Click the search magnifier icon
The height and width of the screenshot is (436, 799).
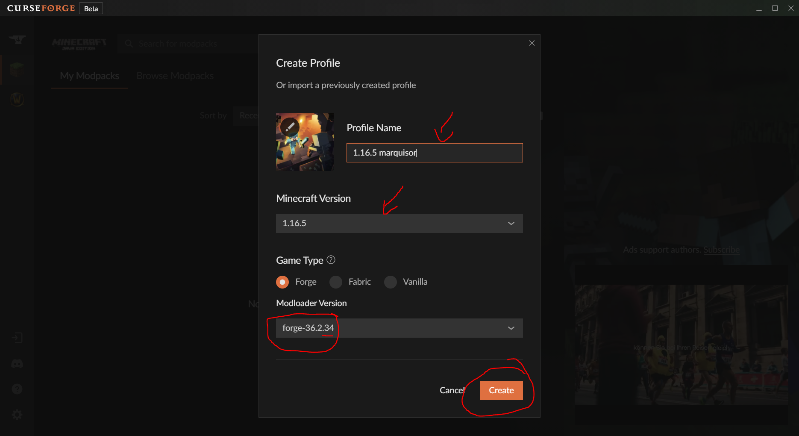pyautogui.click(x=129, y=44)
